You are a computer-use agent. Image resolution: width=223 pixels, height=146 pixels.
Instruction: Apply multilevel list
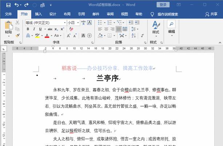(x=119, y=22)
